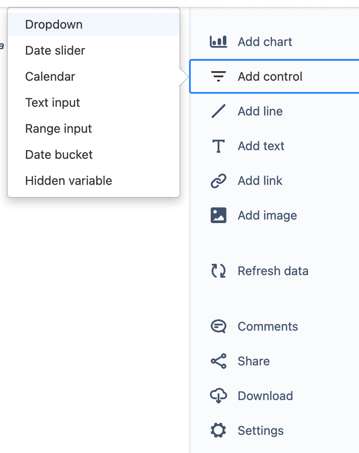Pick Calendar from the control list
The width and height of the screenshot is (359, 453).
pyautogui.click(x=50, y=77)
